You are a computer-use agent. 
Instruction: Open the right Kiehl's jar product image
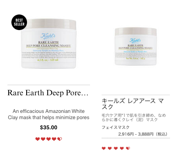coord(136,46)
